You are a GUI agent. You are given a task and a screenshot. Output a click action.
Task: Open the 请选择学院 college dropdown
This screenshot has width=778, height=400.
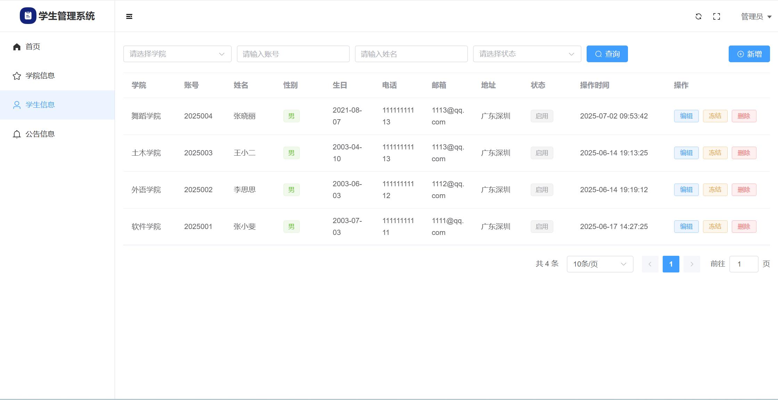coord(177,54)
